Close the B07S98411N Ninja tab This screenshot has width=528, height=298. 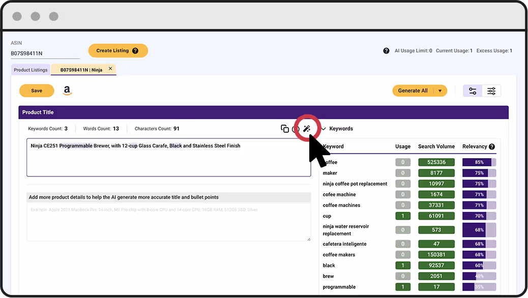(x=110, y=69)
